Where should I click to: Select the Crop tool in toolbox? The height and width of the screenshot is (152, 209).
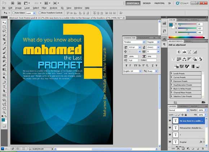(4, 39)
